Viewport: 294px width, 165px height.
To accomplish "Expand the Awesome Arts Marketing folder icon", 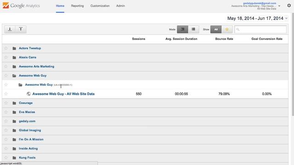I will click(14, 66).
